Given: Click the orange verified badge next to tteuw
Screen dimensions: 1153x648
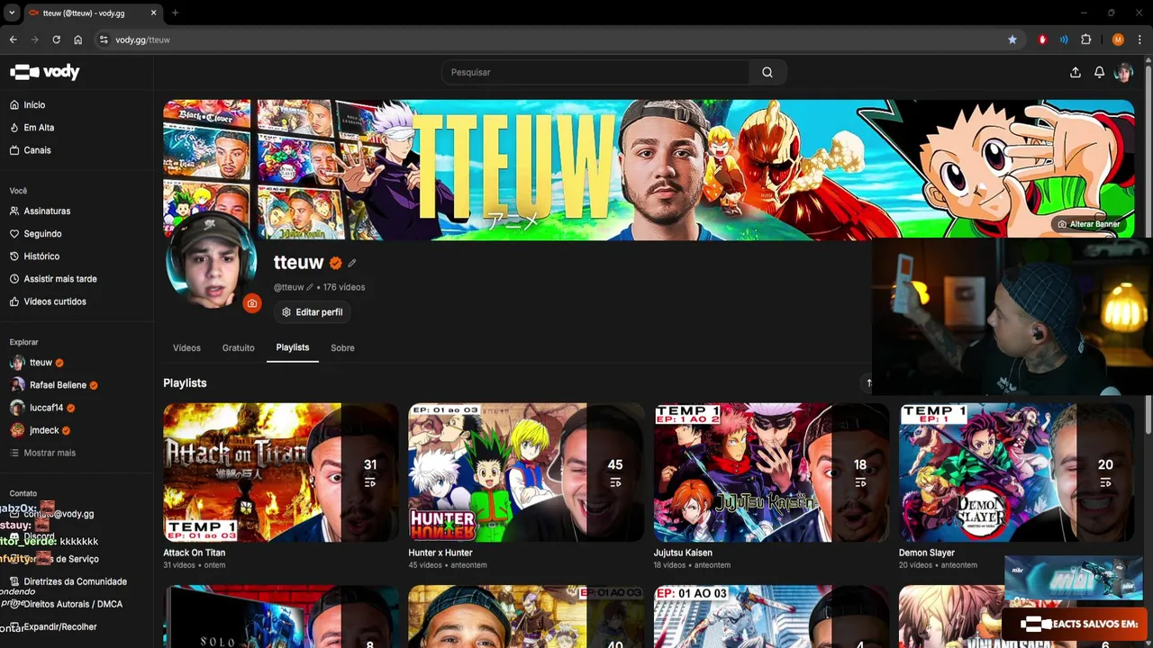Looking at the screenshot, I should pyautogui.click(x=335, y=263).
